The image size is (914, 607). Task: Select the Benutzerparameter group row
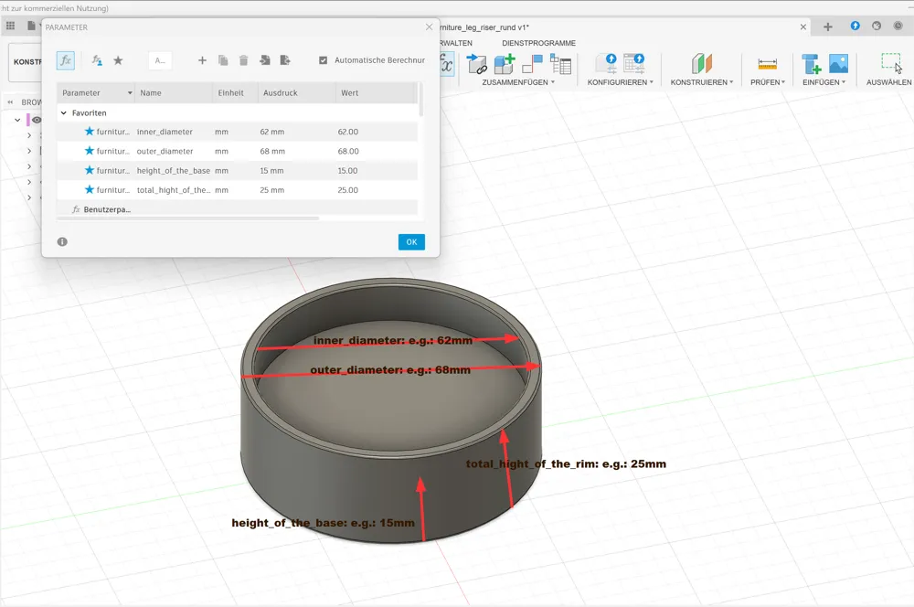pyautogui.click(x=237, y=208)
